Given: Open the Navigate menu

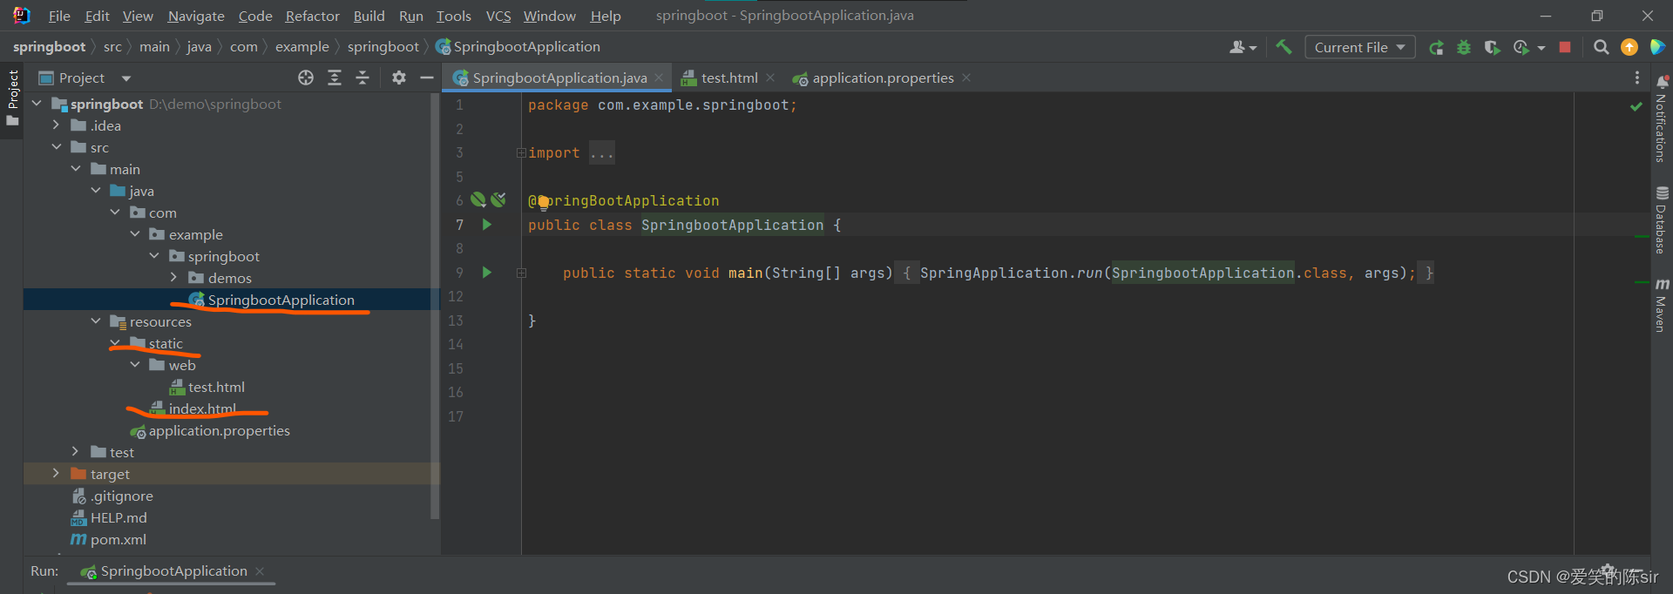Looking at the screenshot, I should tap(196, 16).
